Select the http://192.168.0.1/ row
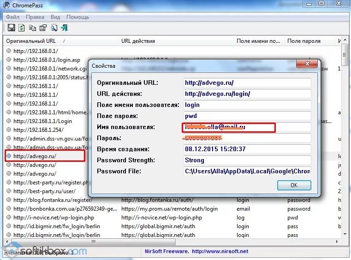 point(36,51)
